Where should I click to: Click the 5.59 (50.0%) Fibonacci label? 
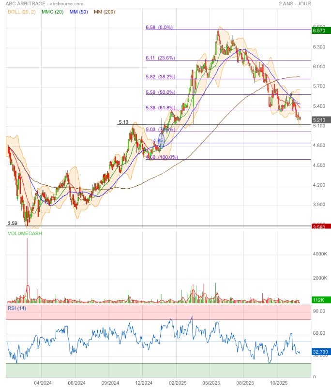(x=161, y=92)
